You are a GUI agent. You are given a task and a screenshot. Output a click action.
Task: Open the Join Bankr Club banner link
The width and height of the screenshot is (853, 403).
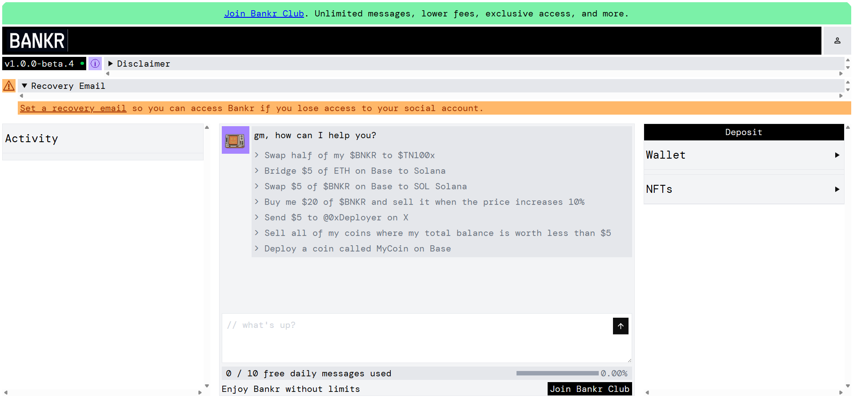(264, 13)
